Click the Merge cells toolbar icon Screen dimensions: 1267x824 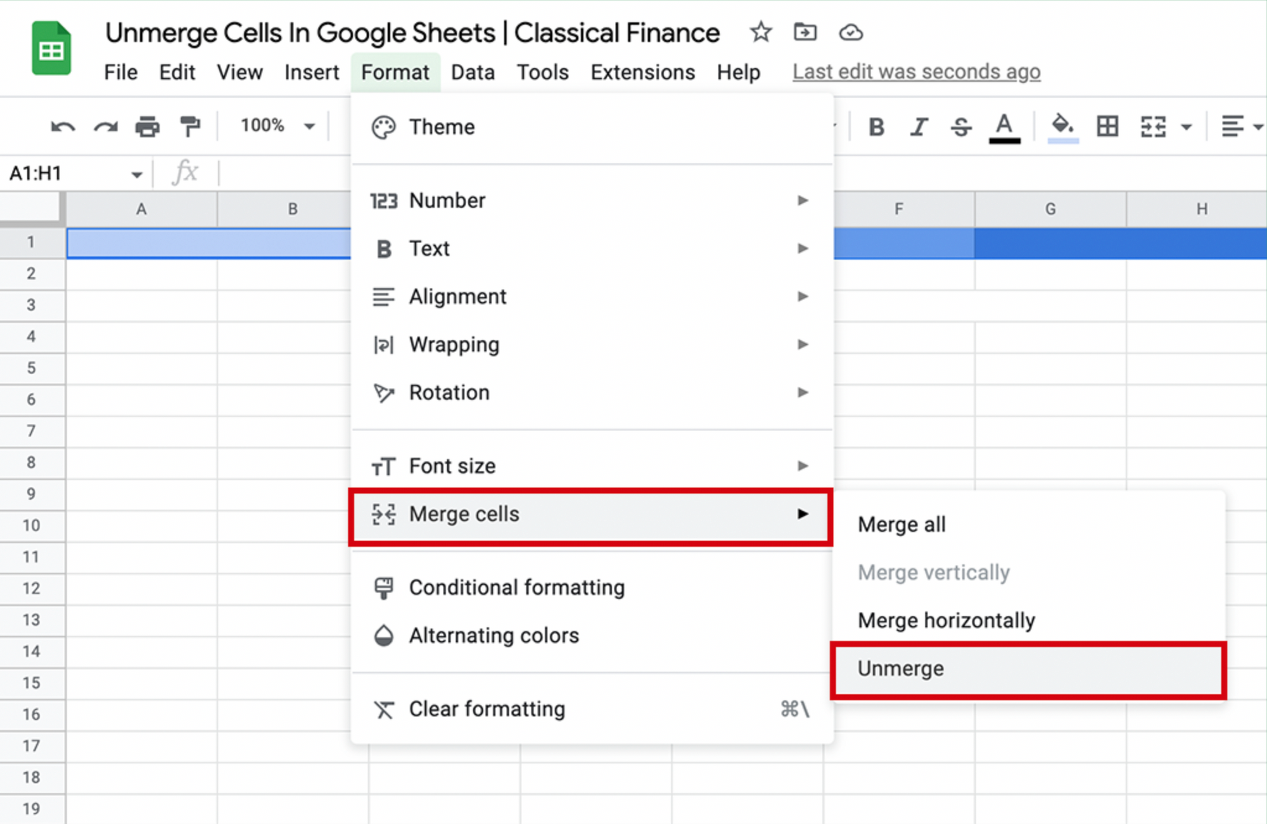[1153, 126]
